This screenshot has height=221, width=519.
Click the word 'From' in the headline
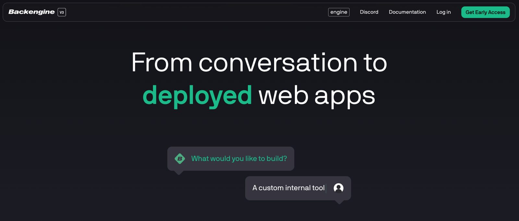point(162,62)
